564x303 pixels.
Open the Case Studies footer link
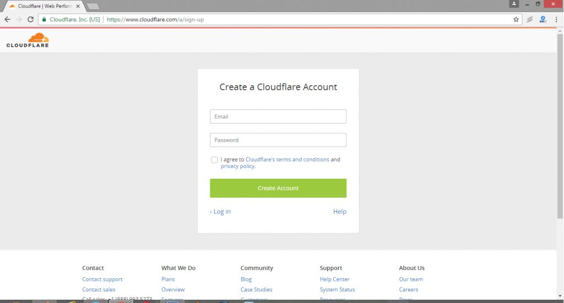coord(257,289)
